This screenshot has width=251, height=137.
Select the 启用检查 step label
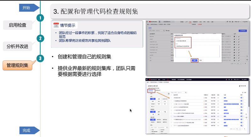coord(17,25)
